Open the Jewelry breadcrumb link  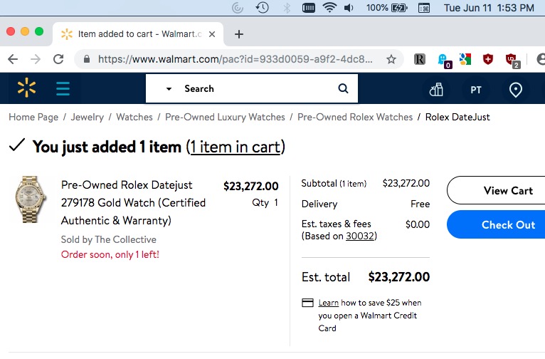87,117
